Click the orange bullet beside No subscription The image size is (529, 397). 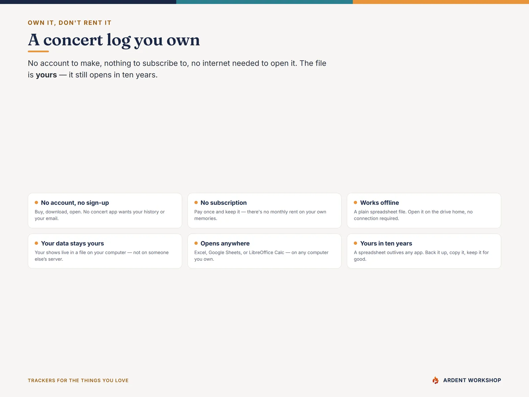196,202
